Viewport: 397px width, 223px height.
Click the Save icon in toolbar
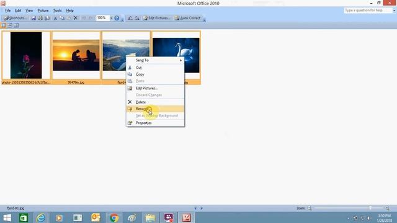tap(33, 18)
